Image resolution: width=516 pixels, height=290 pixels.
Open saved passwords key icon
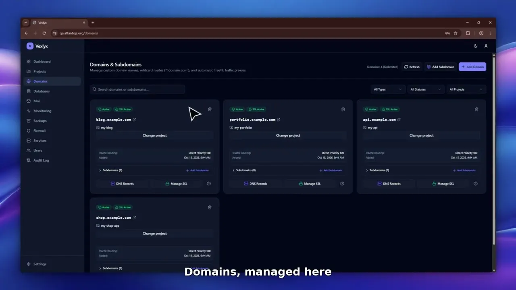pos(447,33)
